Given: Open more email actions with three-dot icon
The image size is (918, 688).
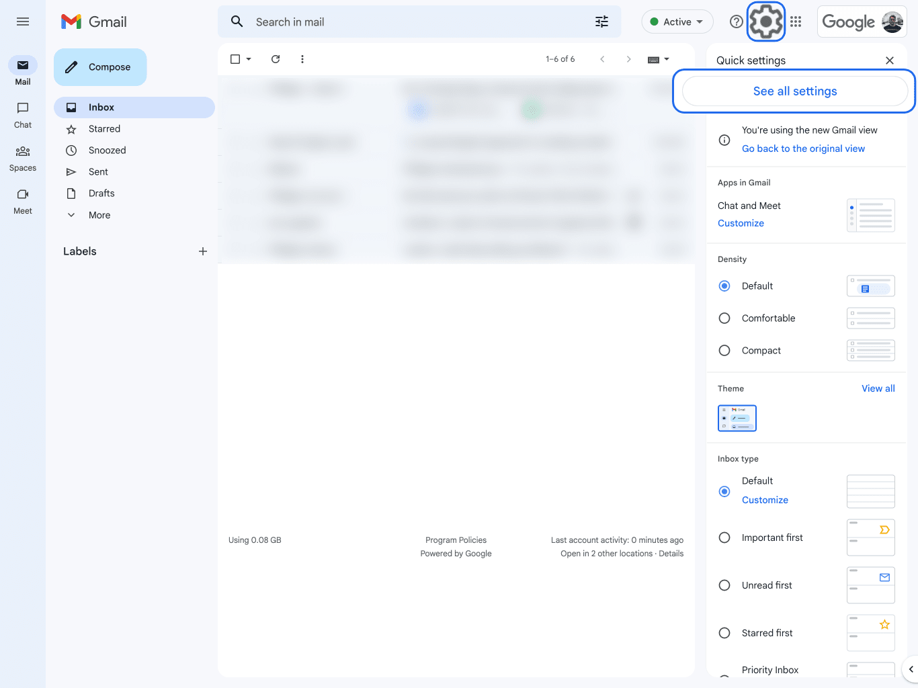Looking at the screenshot, I should [x=302, y=59].
